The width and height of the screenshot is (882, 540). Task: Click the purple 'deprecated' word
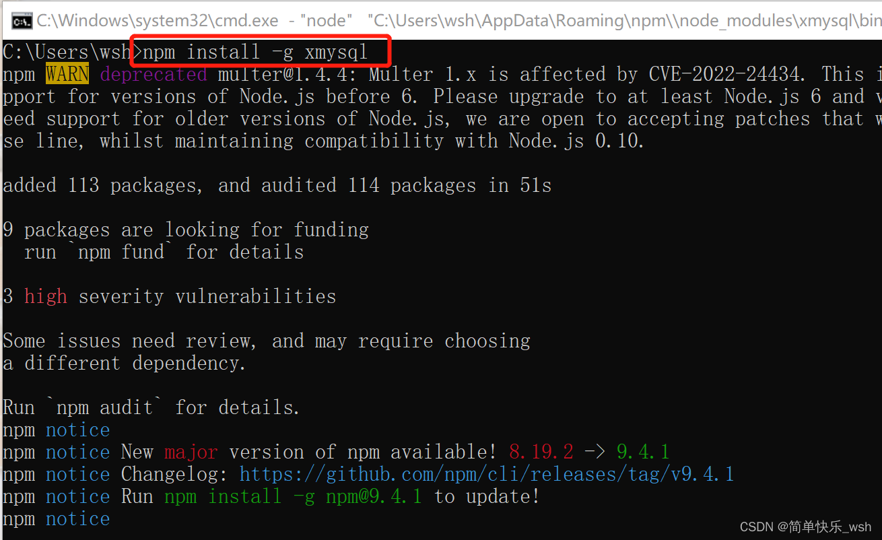[154, 74]
